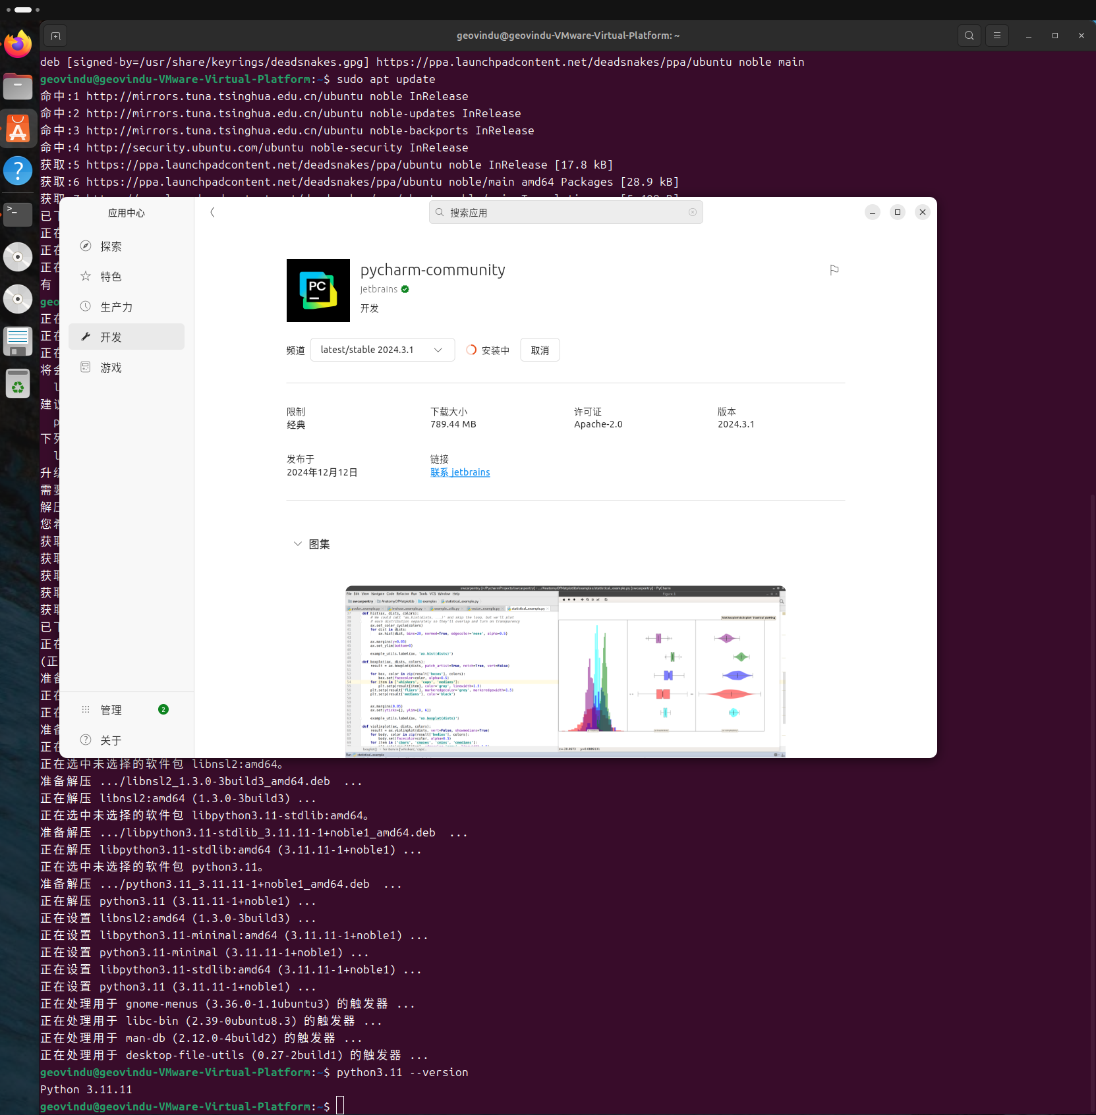Open the lower disc drive in the dock
Image resolution: width=1096 pixels, height=1115 pixels.
click(18, 299)
